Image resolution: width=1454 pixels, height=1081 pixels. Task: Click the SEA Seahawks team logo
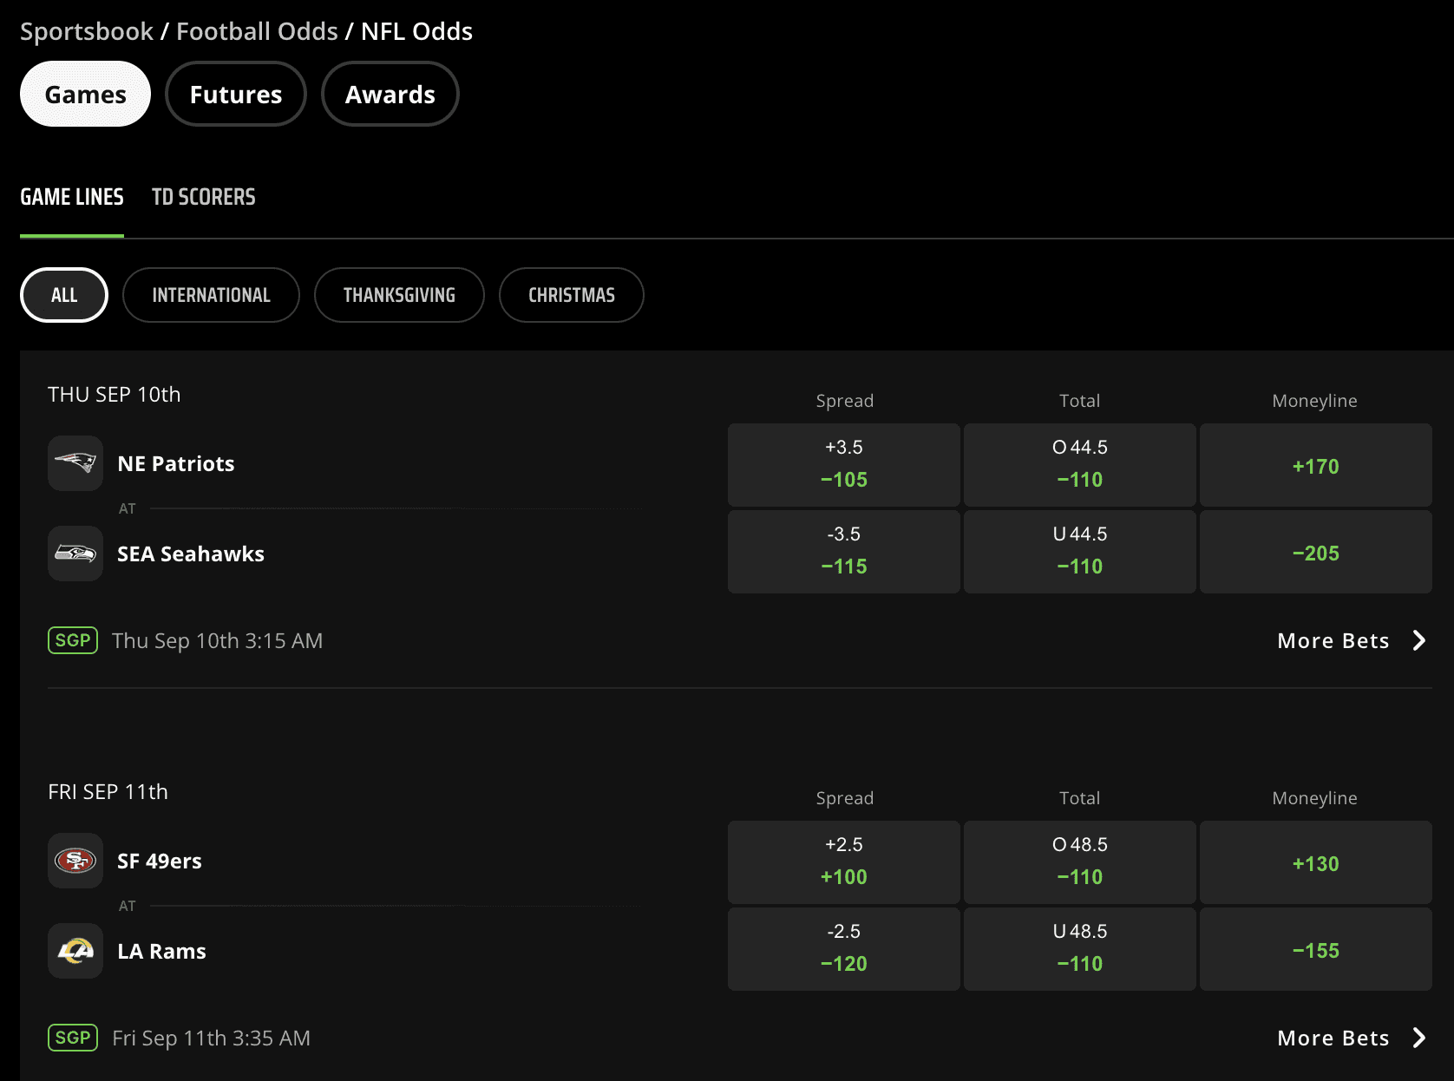point(75,554)
